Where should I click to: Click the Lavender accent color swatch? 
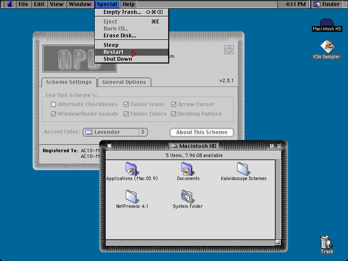coord(89,132)
